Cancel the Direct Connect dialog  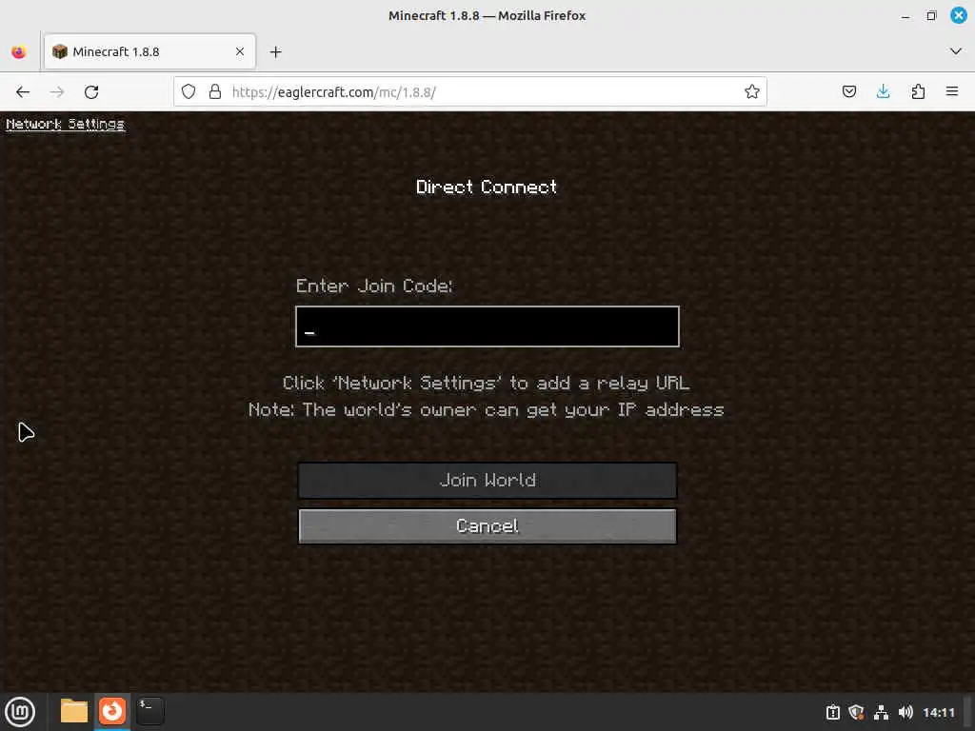487,525
